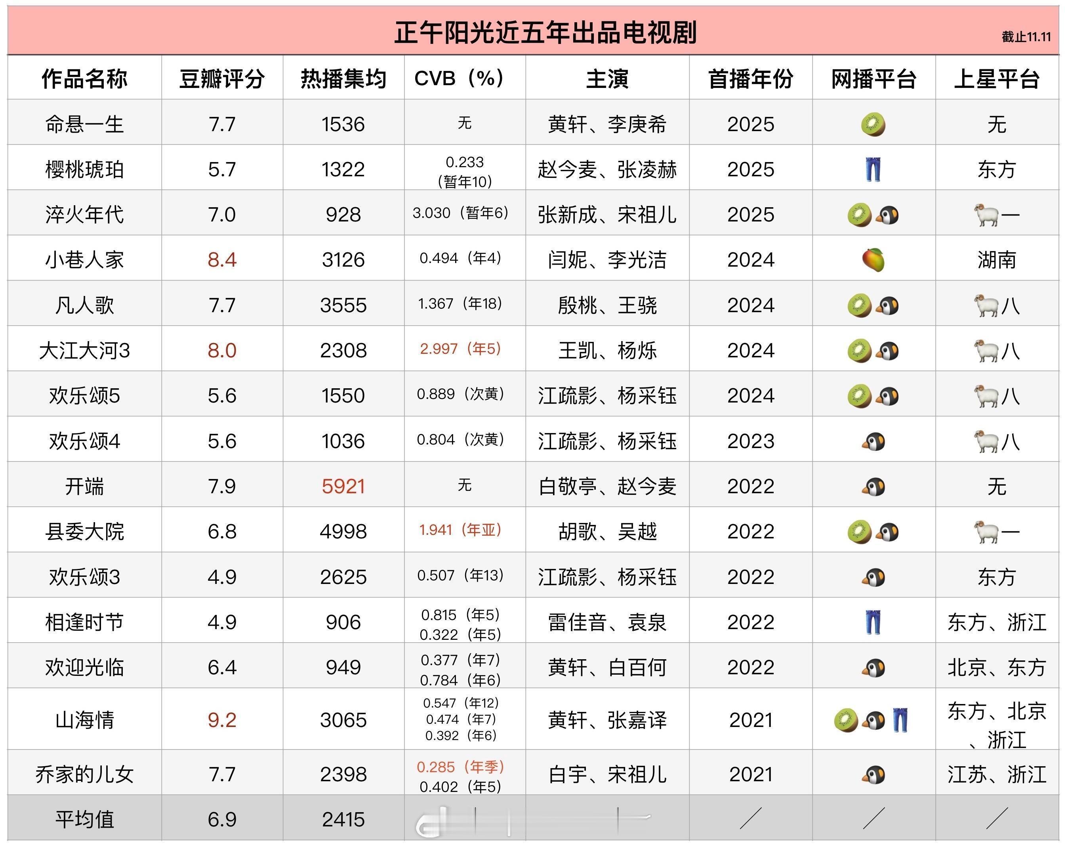Click the jeans icon in 山海情 row
Viewport: 1066px width, 849px height.
pyautogui.click(x=901, y=720)
